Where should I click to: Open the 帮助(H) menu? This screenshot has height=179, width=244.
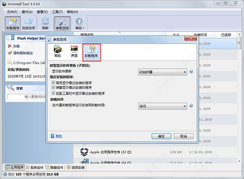[x=72, y=12]
